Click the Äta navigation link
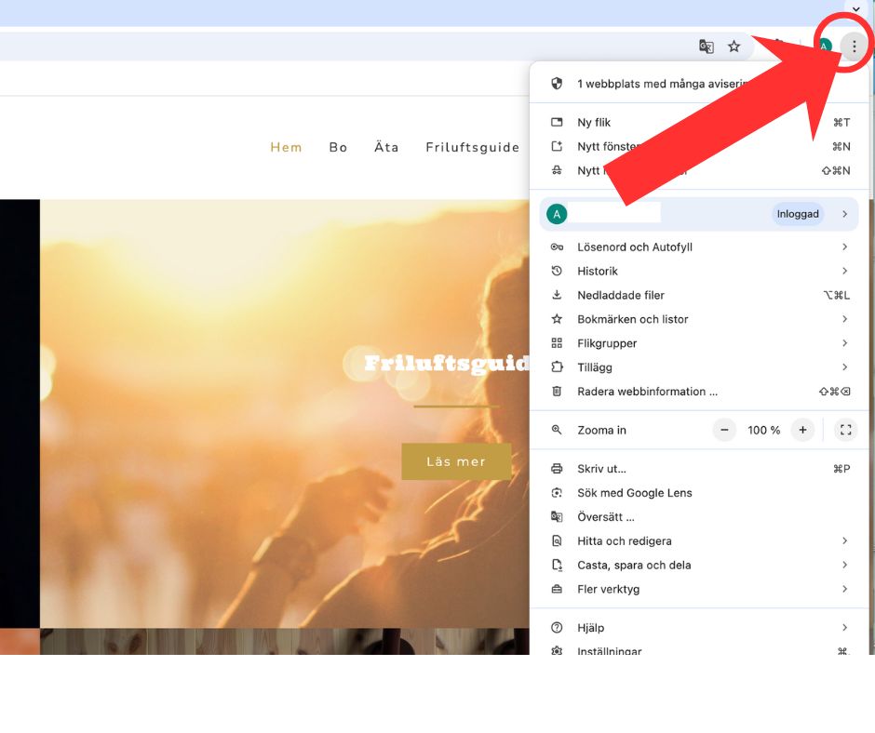875x733 pixels. click(386, 147)
